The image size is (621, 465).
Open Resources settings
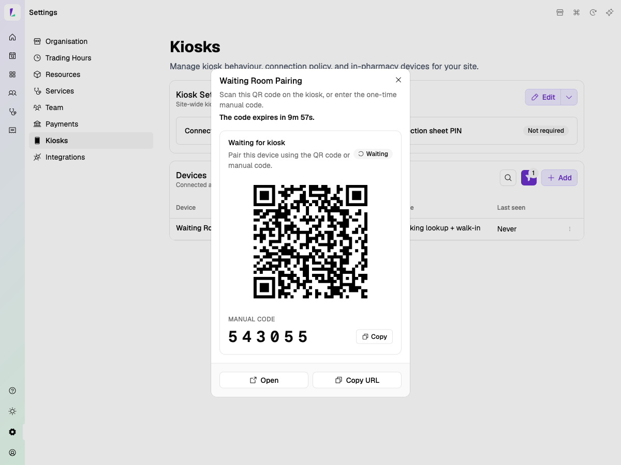tap(91, 74)
